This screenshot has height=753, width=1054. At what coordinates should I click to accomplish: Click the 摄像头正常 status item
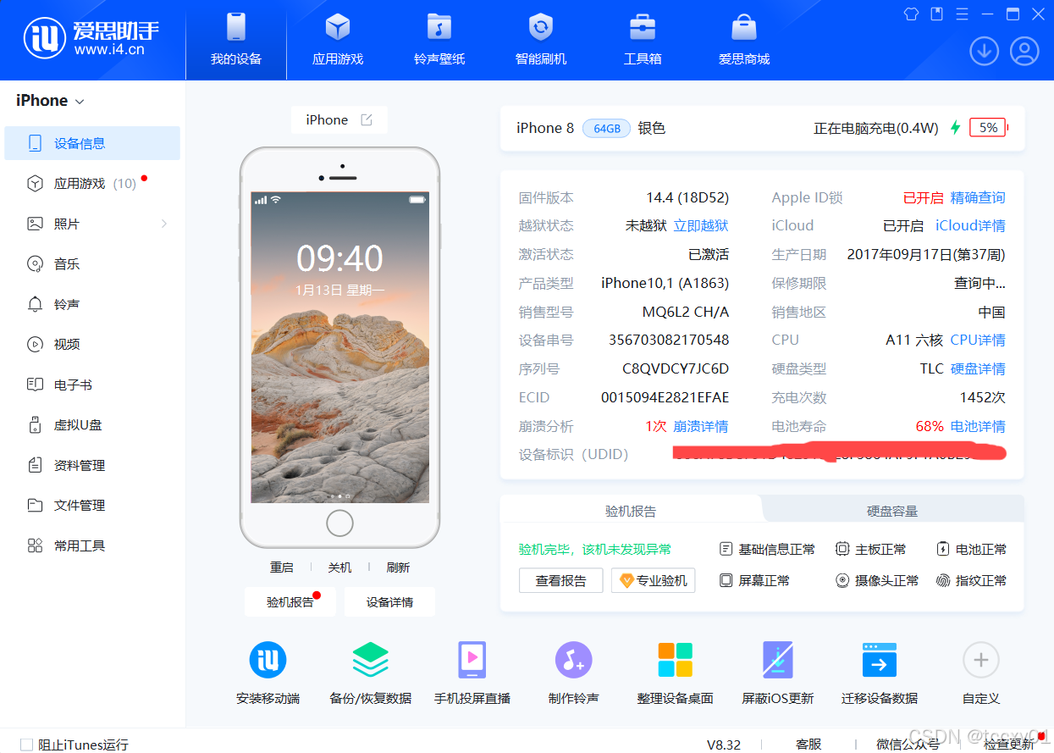877,581
